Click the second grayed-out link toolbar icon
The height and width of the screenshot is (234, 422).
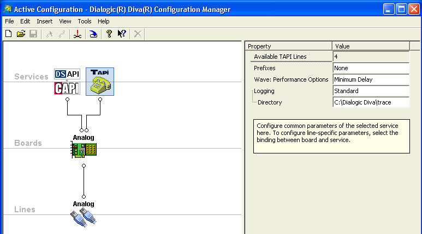62,34
